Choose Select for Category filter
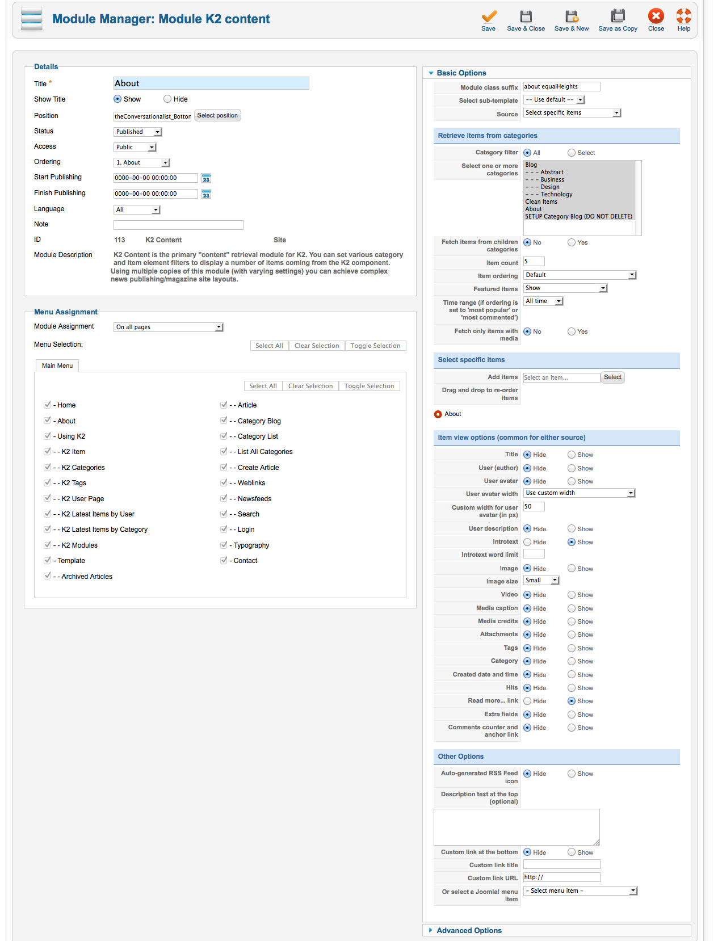The height and width of the screenshot is (941, 718). click(572, 153)
